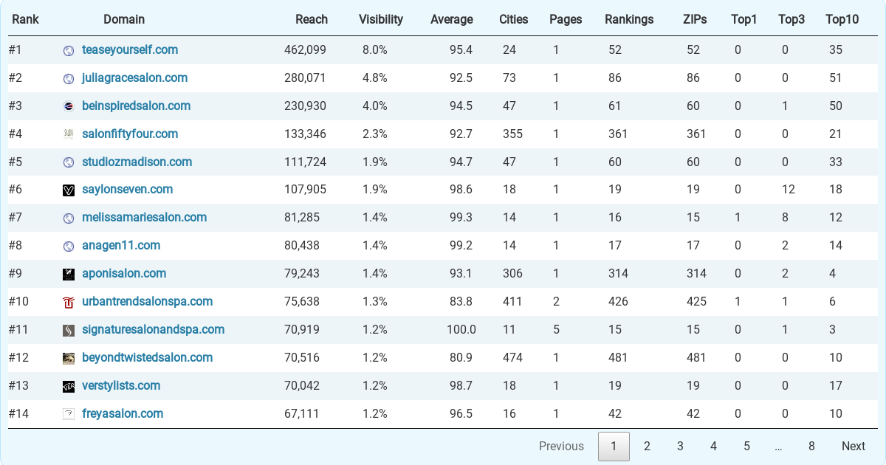Click the Next pagination button
Viewport: 886px width, 465px height.
click(854, 446)
